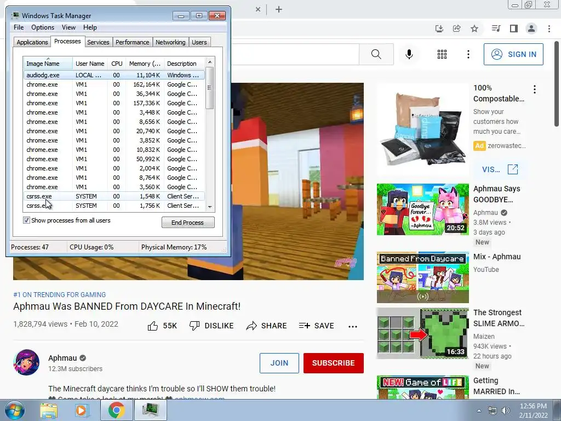Sort processes by User Name column
This screenshot has width=561, height=421.
90,64
